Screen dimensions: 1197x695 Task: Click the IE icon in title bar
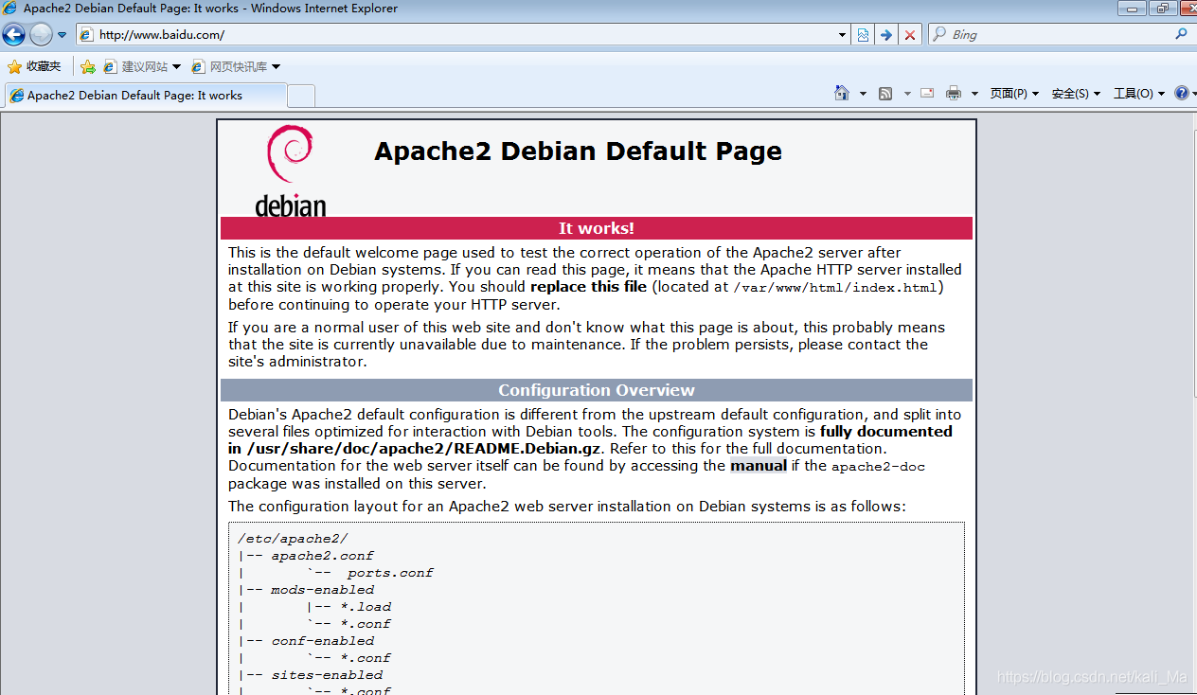[10, 9]
